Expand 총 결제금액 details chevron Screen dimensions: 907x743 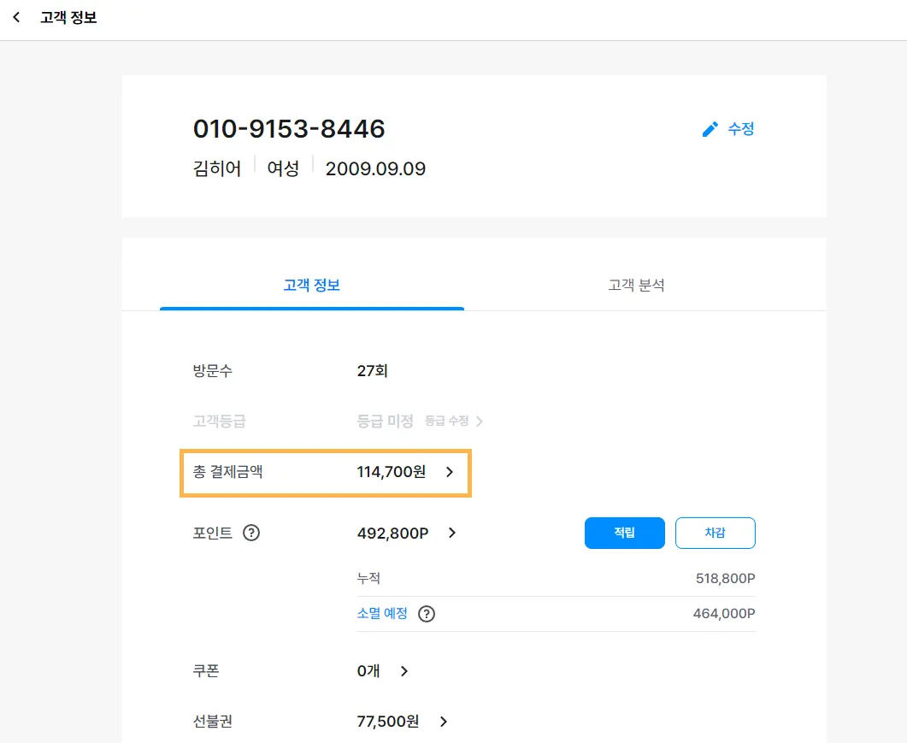click(x=451, y=471)
